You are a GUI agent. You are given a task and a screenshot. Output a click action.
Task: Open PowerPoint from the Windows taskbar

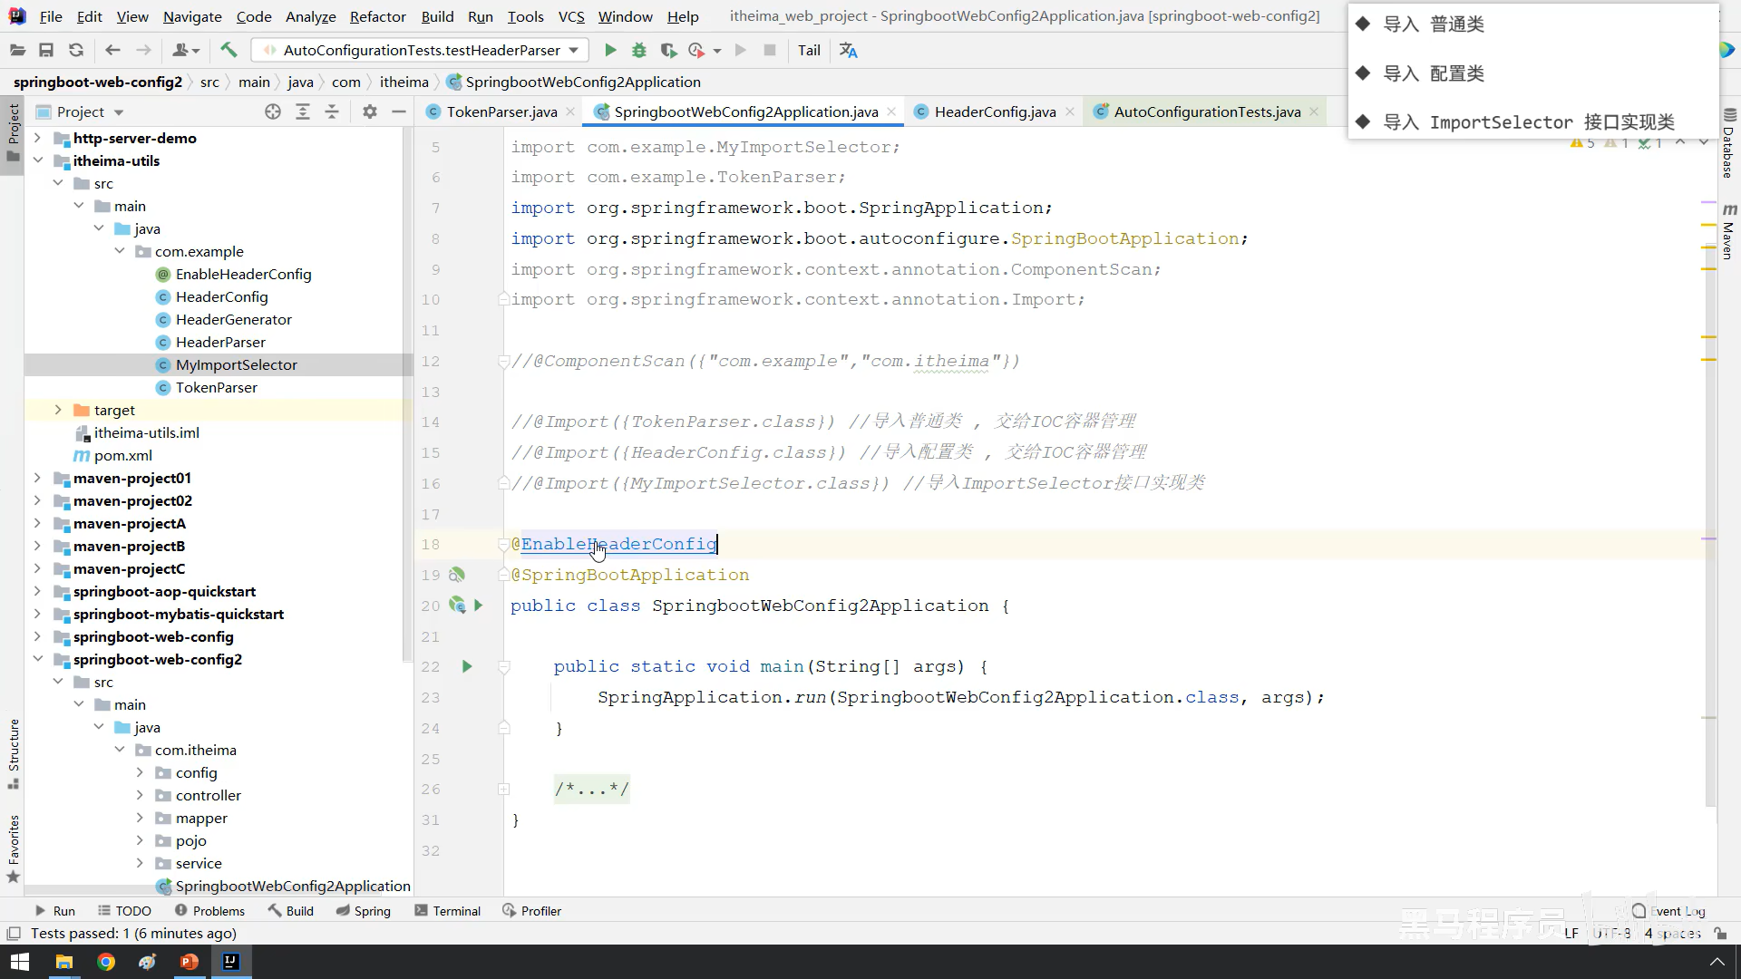click(189, 962)
